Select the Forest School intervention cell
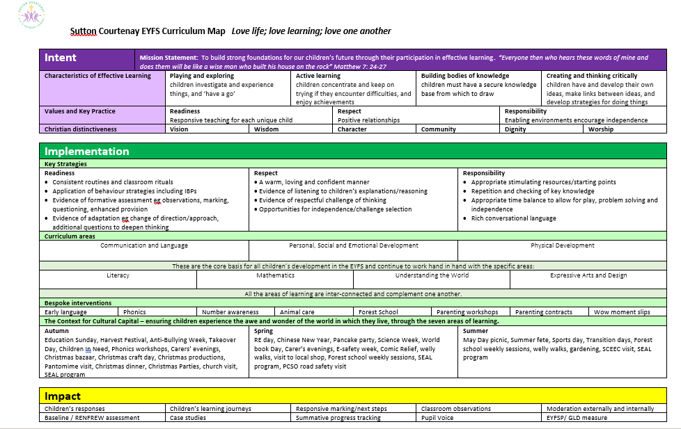This screenshot has height=429, width=681. 378,312
